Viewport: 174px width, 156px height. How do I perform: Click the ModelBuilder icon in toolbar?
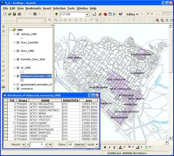click(x=115, y=14)
